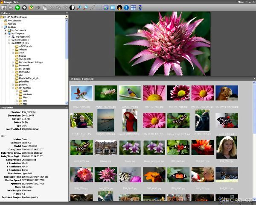Select the camel thumbnail image
The width and height of the screenshot is (256, 205).
click(227, 93)
